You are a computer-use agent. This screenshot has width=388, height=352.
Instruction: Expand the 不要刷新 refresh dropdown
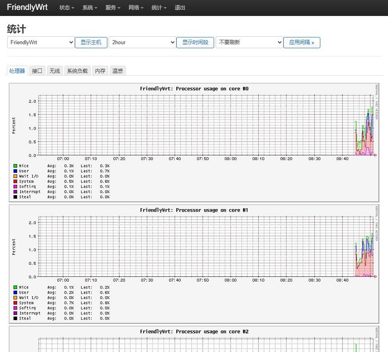pyautogui.click(x=249, y=42)
